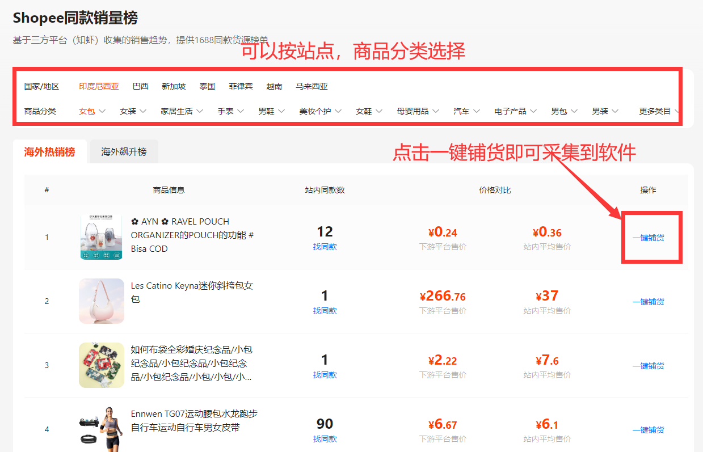Switch to the 海外热销榜 tab

[x=49, y=152]
